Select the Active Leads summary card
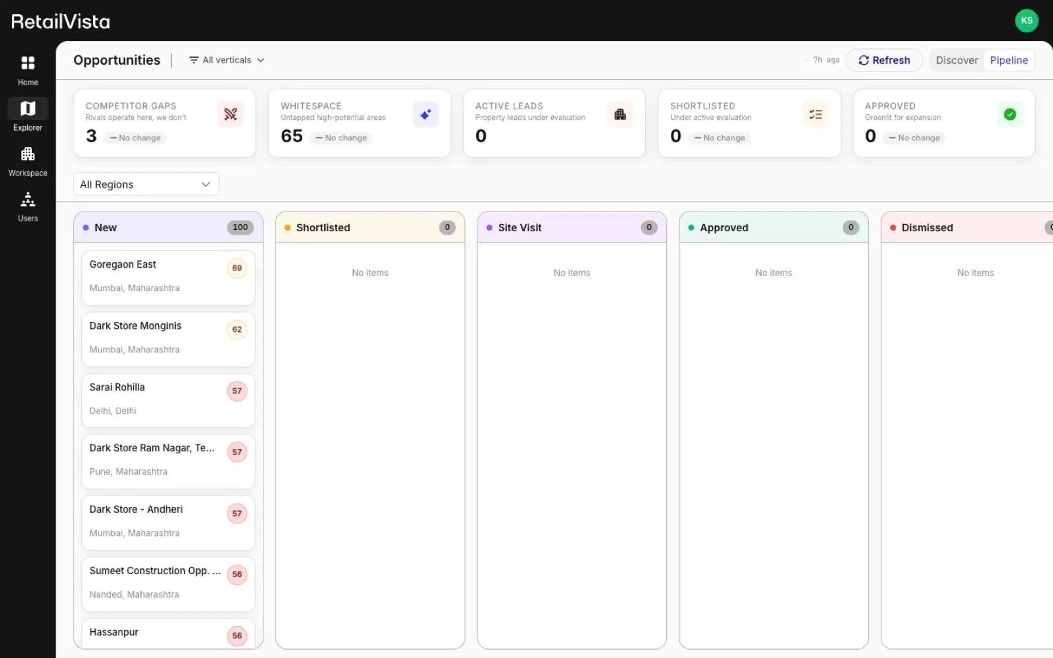 (554, 123)
